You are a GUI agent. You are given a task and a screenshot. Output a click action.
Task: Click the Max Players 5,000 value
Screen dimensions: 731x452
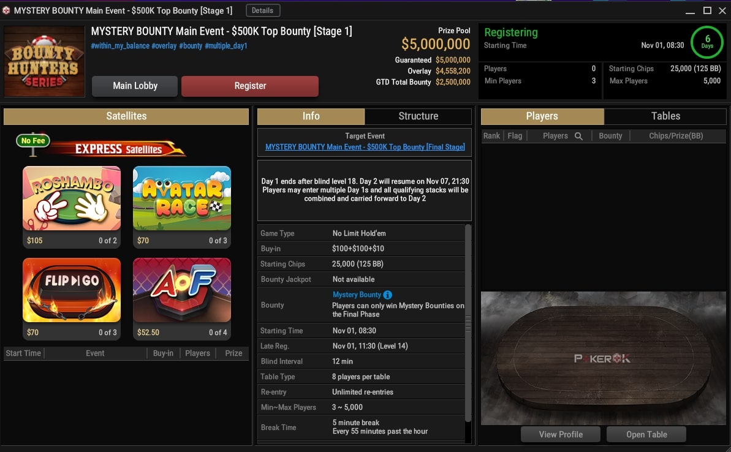(x=712, y=81)
